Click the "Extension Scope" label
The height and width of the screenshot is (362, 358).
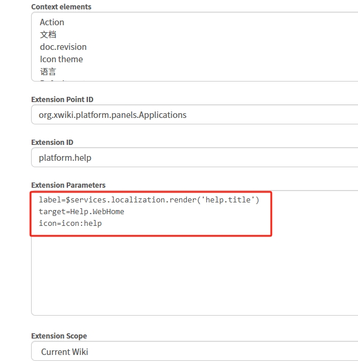pyautogui.click(x=59, y=336)
